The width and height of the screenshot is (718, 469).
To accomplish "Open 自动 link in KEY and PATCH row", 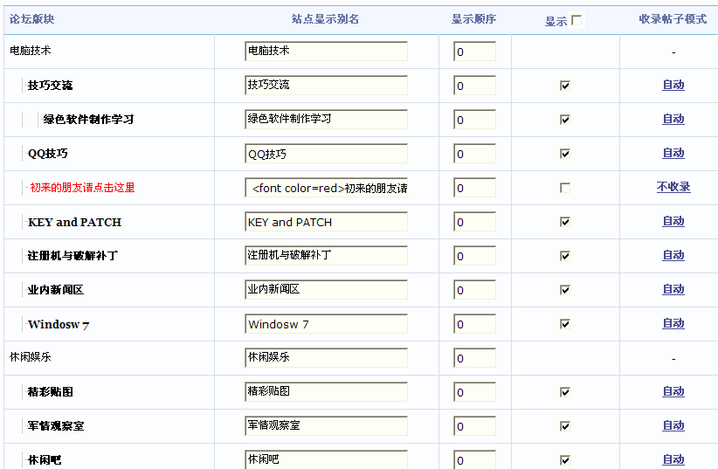I will (673, 221).
